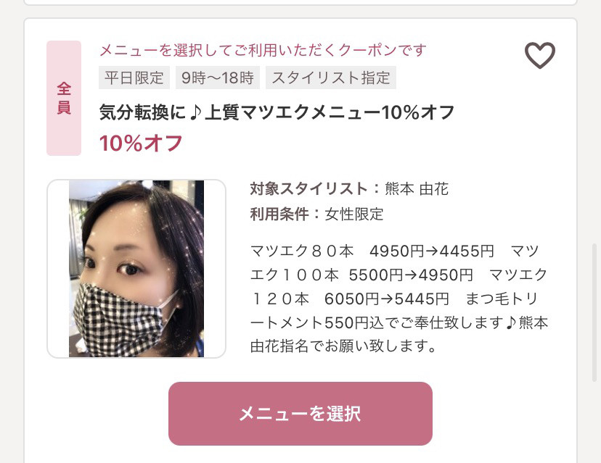601x463 pixels.
Task: Select the スタイリスト指定 tag
Action: 331,78
